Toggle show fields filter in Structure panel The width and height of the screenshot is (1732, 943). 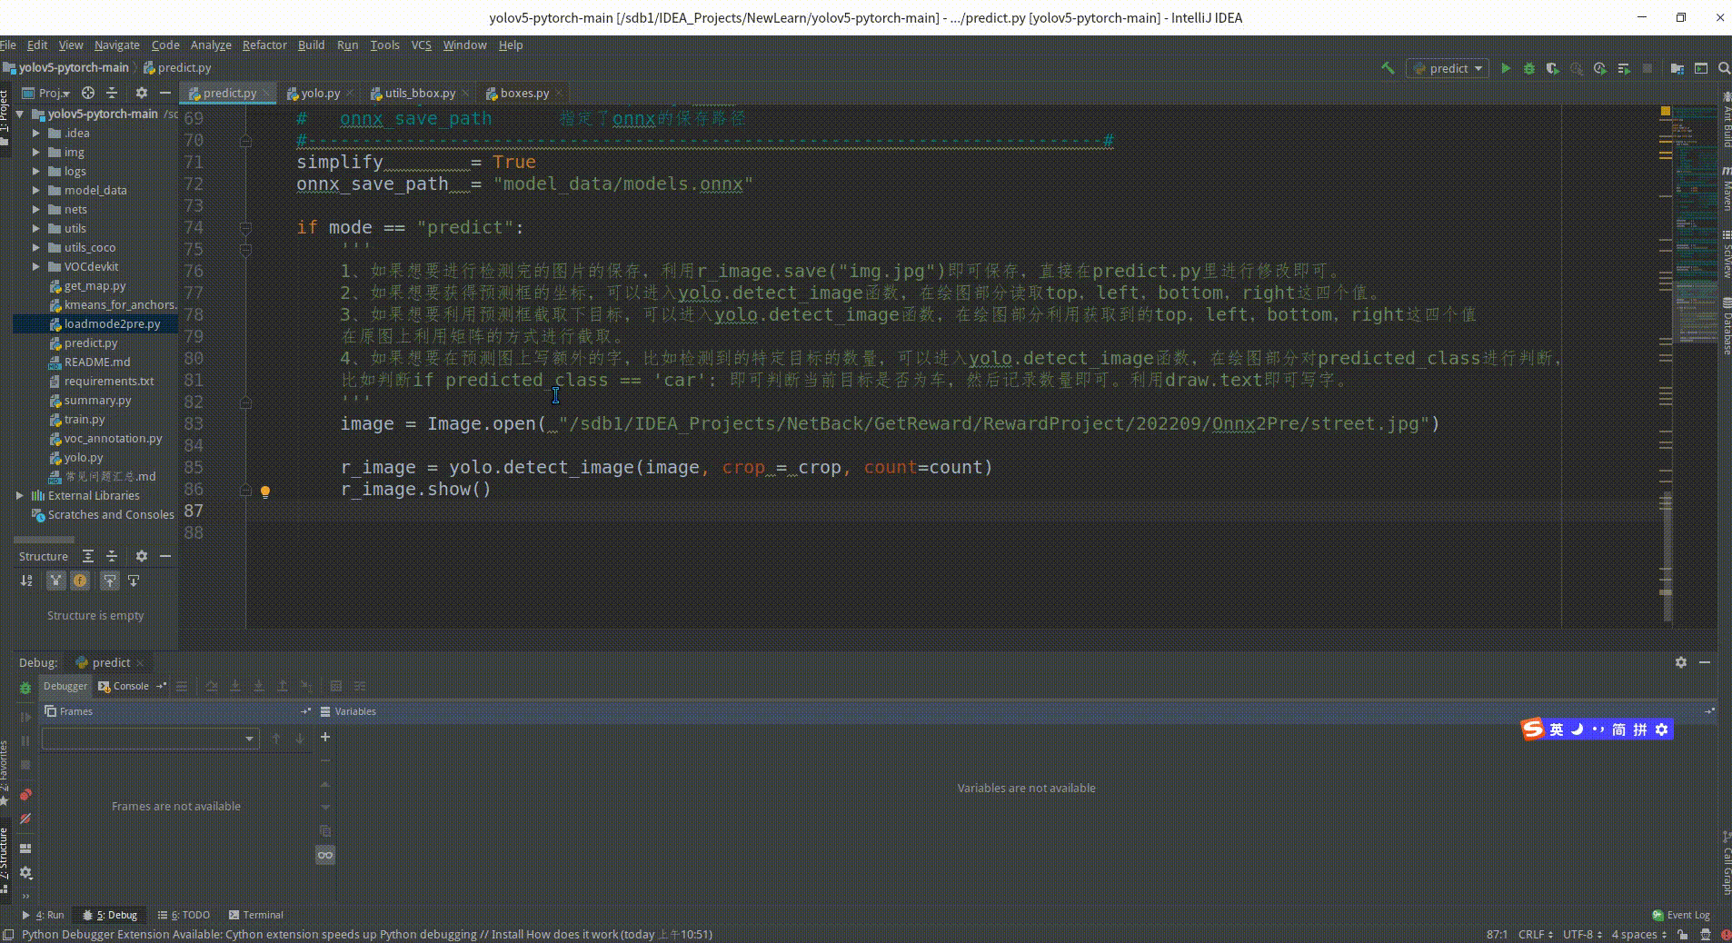click(x=80, y=581)
